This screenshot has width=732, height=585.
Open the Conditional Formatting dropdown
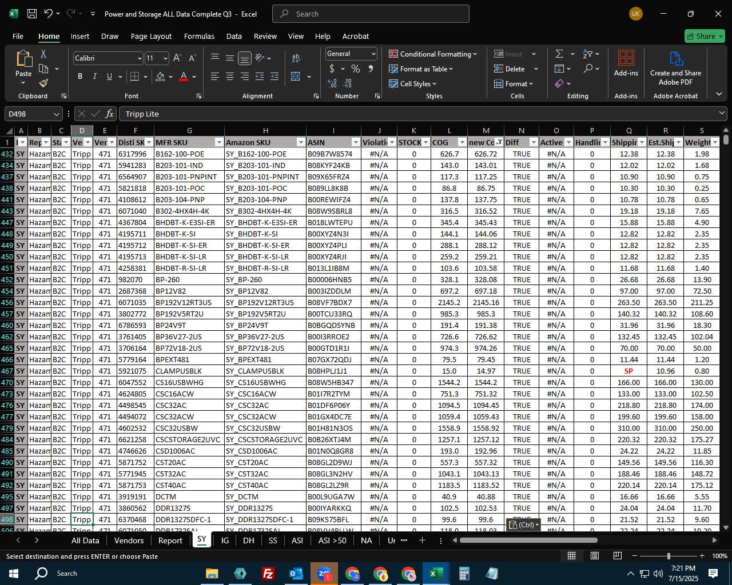tap(433, 54)
